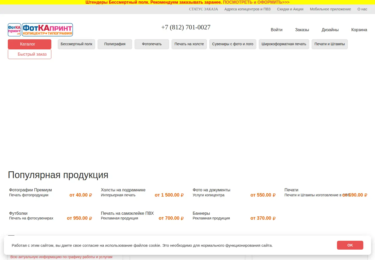Click the price от 1 500.00 ₽

point(169,195)
